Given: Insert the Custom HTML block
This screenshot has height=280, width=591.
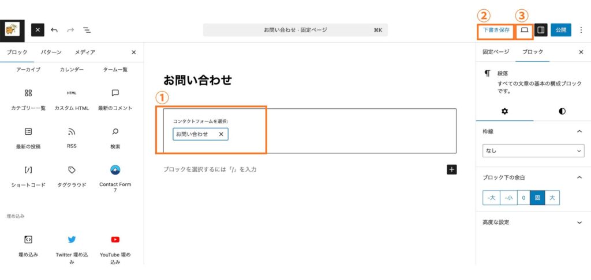Looking at the screenshot, I should [72, 93].
